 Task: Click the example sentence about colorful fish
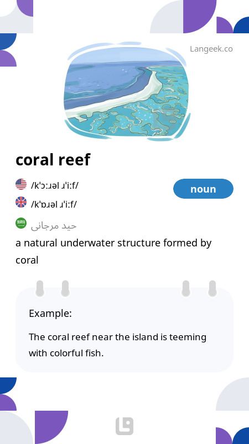[x=117, y=345]
